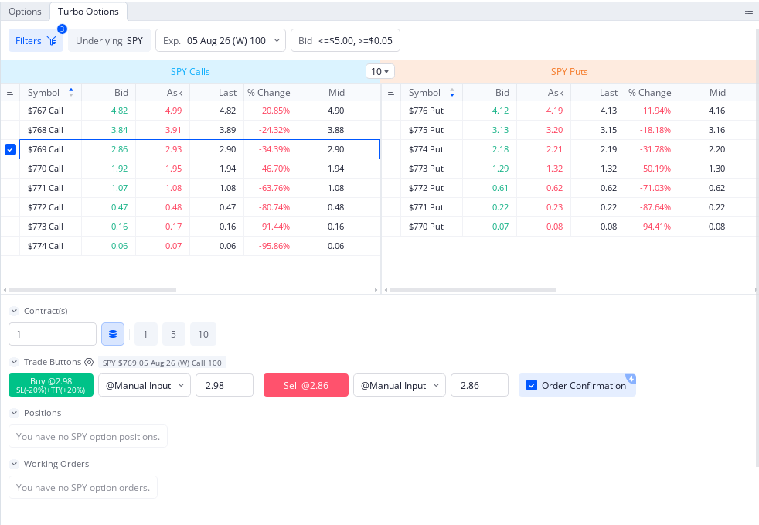Click the contracts quantity input field
The height and width of the screenshot is (525, 759).
pos(53,334)
